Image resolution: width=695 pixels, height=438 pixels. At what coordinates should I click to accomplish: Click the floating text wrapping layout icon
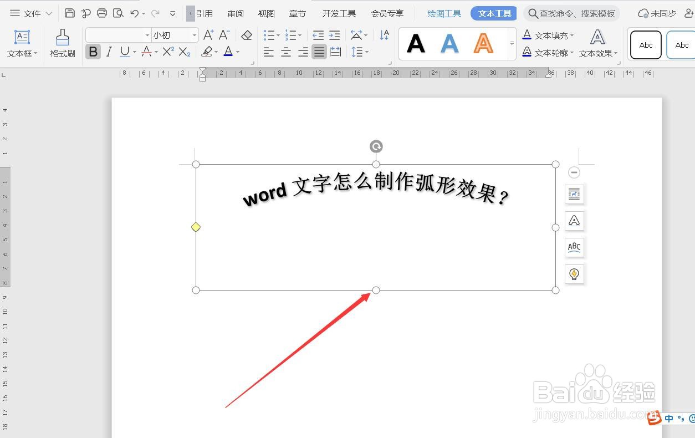(x=574, y=194)
